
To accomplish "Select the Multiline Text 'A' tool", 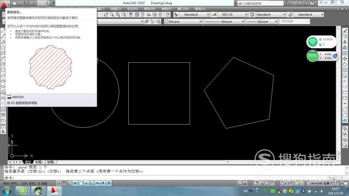I will coord(3,132).
